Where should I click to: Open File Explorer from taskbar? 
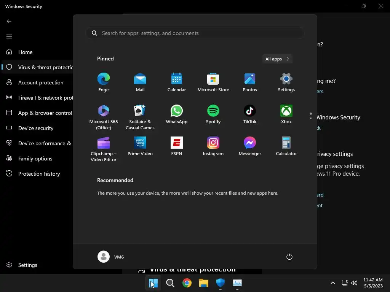203,283
